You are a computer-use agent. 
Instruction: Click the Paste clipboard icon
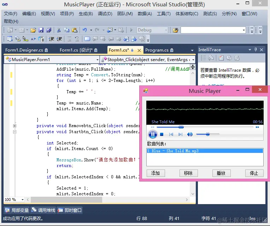coord(74,30)
